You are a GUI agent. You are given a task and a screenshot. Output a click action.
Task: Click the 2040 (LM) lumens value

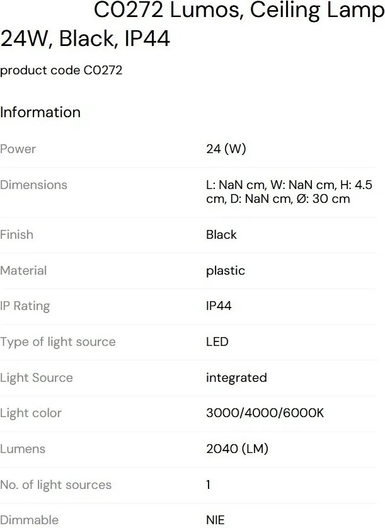[237, 449]
